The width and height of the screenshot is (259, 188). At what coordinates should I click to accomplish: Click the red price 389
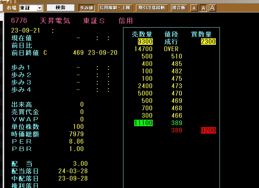pyautogui.click(x=177, y=130)
